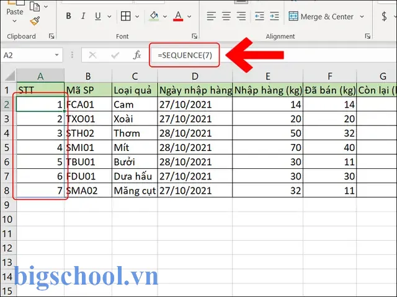Select column F header
Viewport: 397px width, 297px height.
(x=329, y=75)
